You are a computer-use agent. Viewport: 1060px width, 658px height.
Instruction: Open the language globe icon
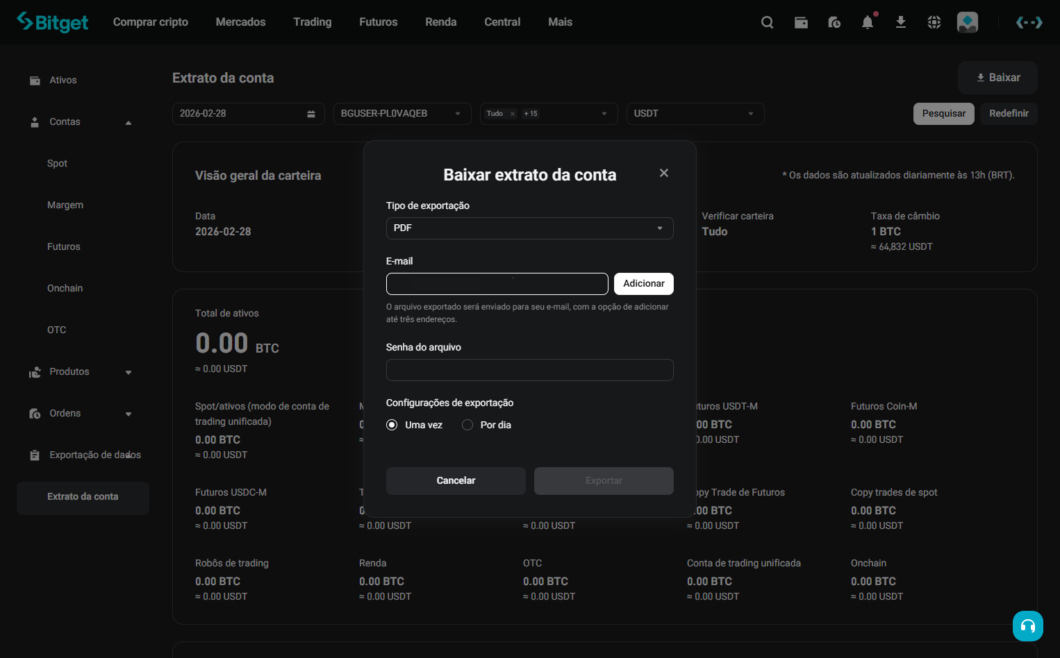(934, 22)
